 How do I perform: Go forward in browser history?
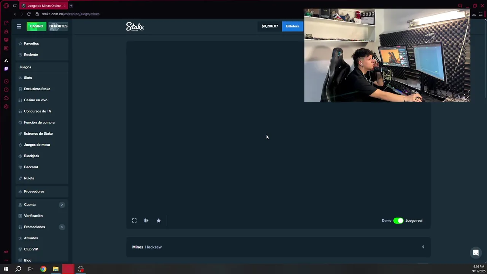click(x=22, y=14)
